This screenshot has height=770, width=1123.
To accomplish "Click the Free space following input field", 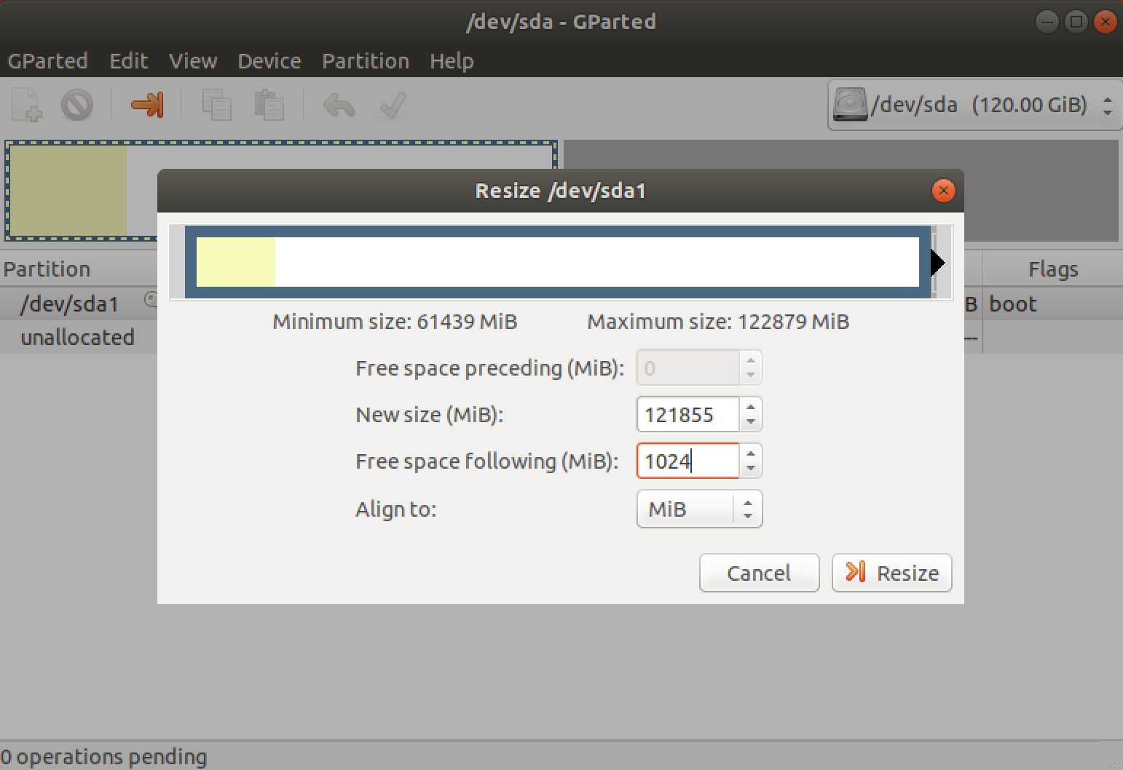I will coord(688,461).
